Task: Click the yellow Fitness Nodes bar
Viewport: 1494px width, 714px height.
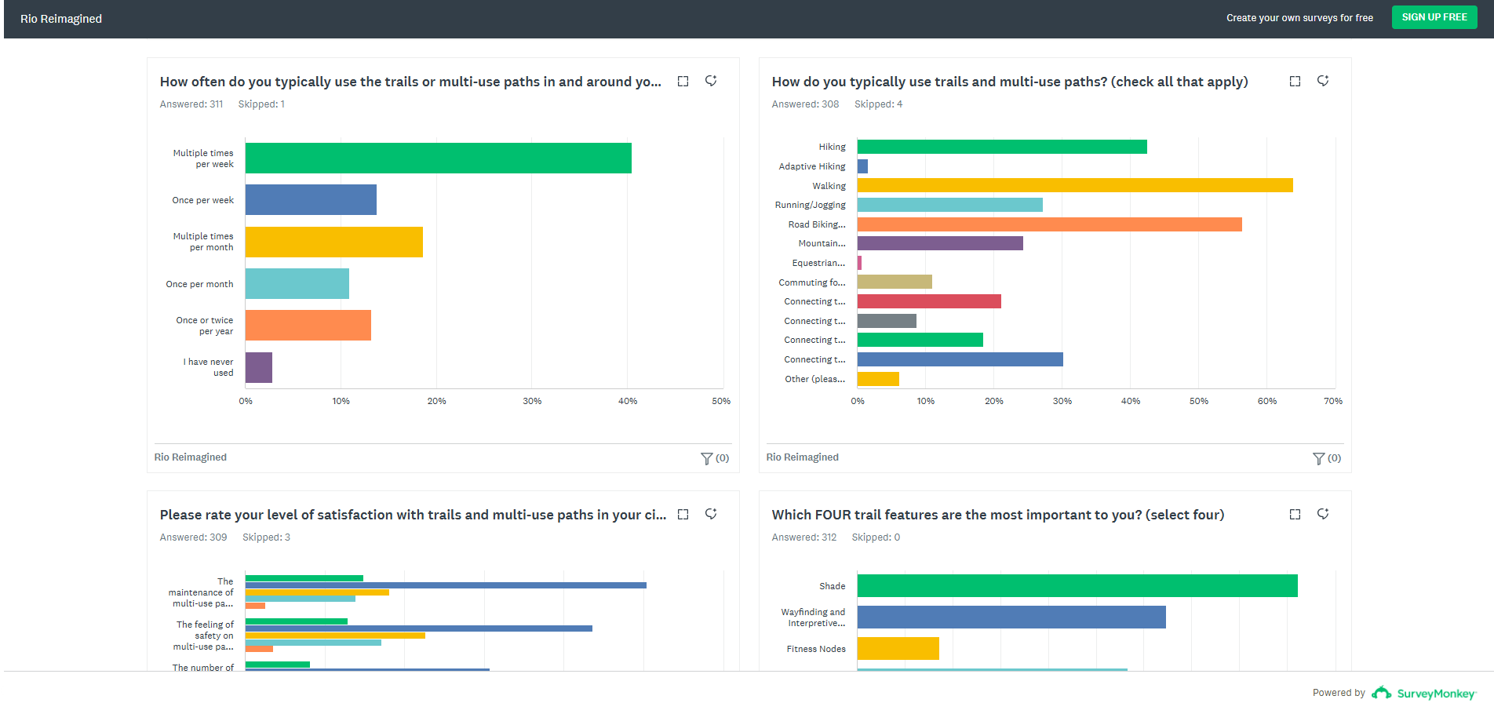Action: [x=898, y=648]
